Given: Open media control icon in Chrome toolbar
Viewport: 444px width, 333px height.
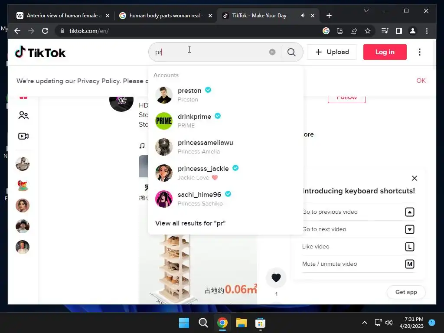Looking at the screenshot, I should click(x=385, y=31).
